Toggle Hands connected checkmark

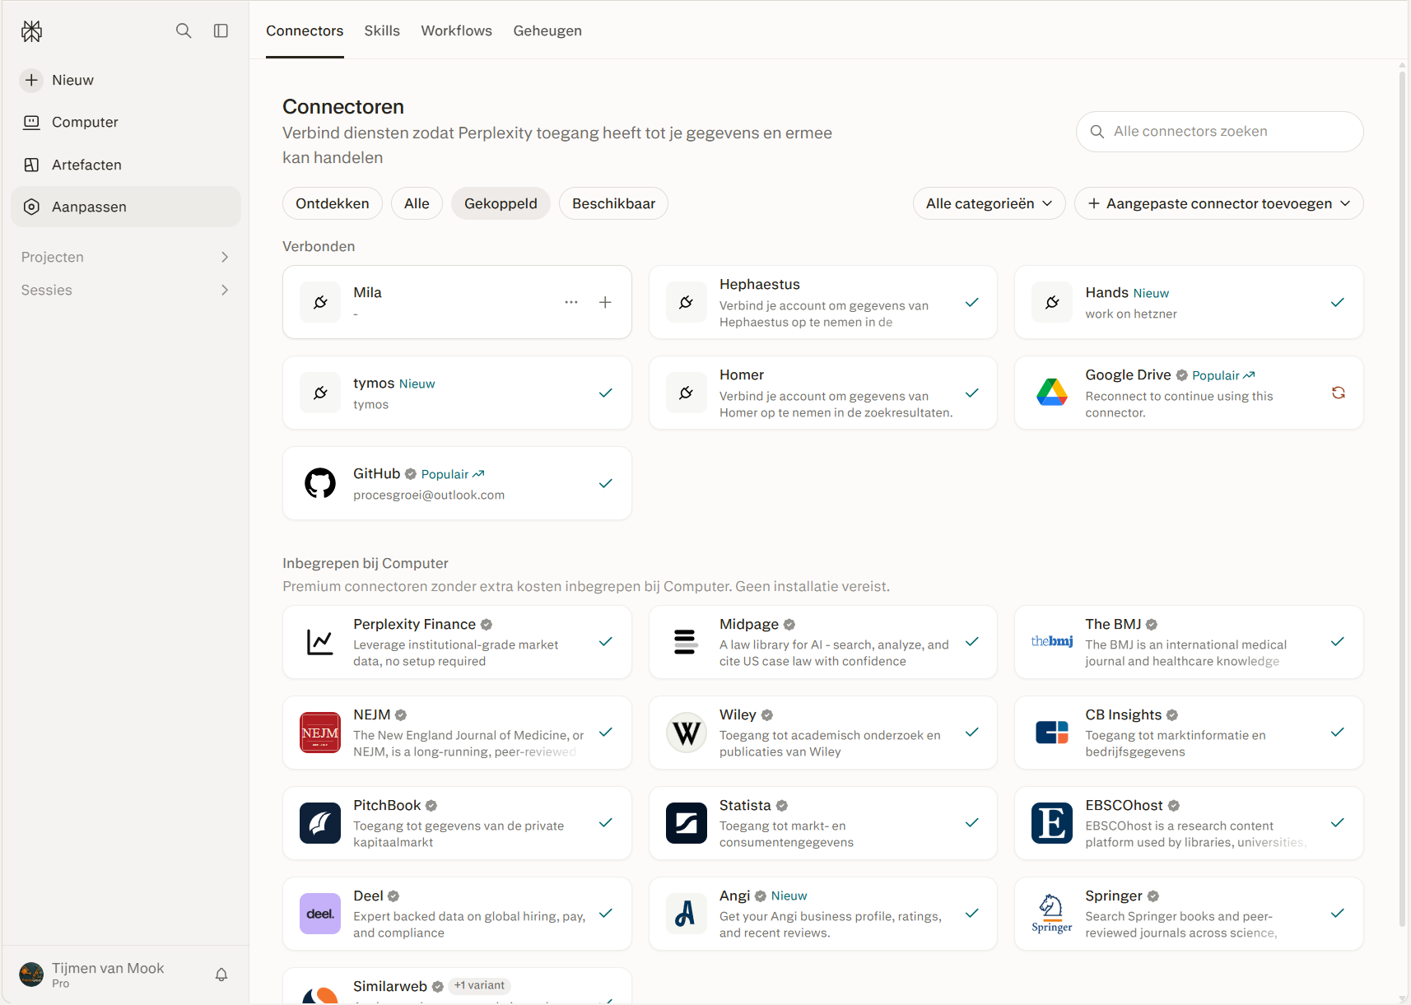tap(1338, 302)
